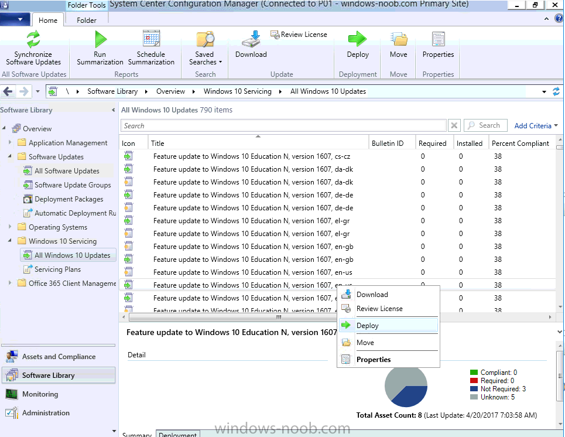Click Overview in the breadcrumb path
Viewport: 565px width, 437px height.
(170, 91)
